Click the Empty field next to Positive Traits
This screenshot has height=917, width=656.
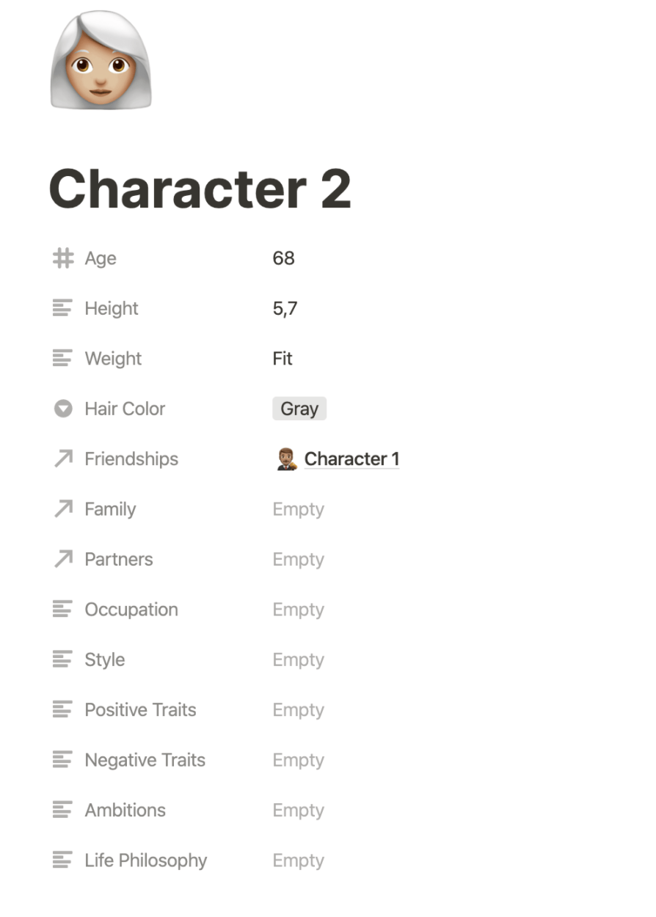(298, 709)
